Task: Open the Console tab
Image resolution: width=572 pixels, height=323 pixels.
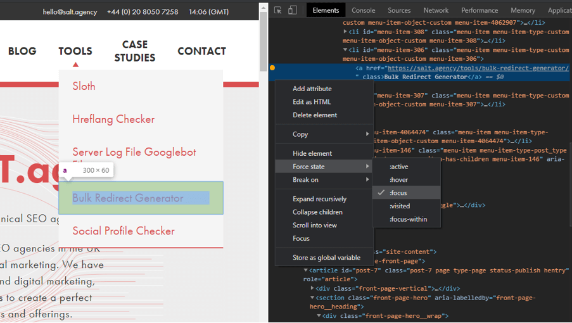Action: [364, 10]
